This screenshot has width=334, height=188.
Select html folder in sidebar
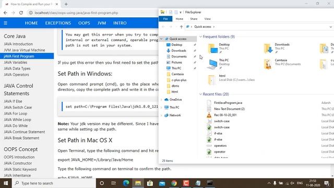click(174, 92)
